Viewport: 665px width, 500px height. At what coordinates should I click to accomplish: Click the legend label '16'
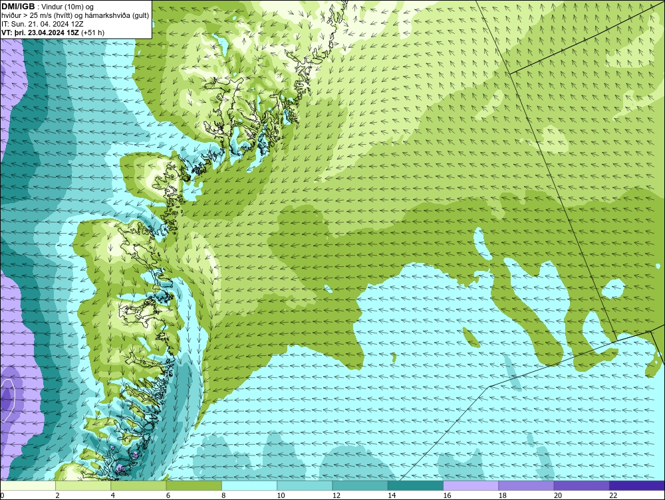(x=447, y=496)
